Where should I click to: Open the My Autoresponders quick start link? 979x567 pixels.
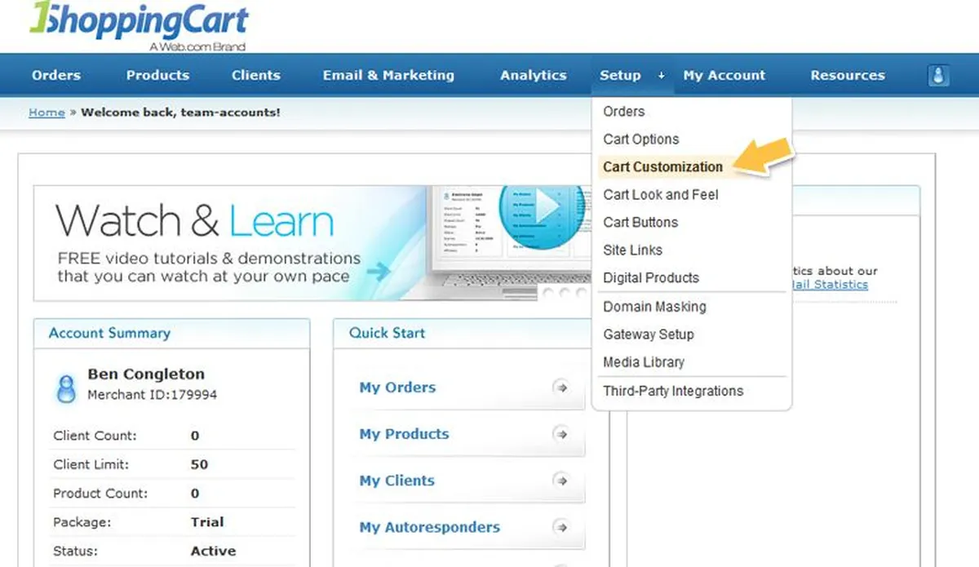tap(429, 527)
